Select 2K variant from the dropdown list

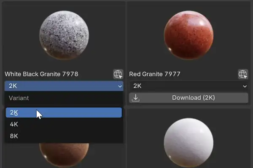pyautogui.click(x=64, y=113)
